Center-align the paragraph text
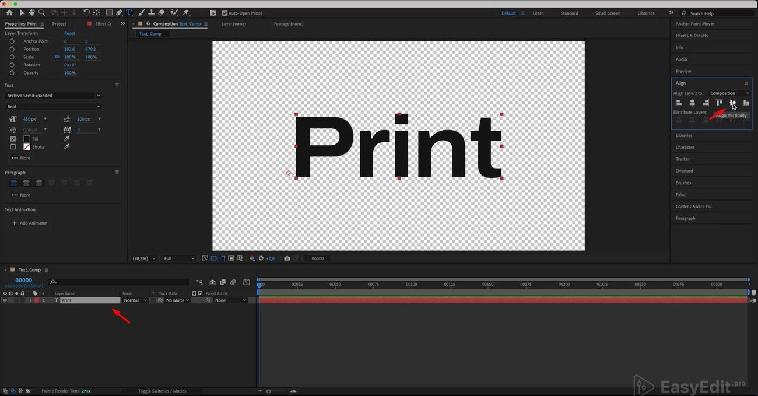This screenshot has width=758, height=396. pyautogui.click(x=26, y=183)
